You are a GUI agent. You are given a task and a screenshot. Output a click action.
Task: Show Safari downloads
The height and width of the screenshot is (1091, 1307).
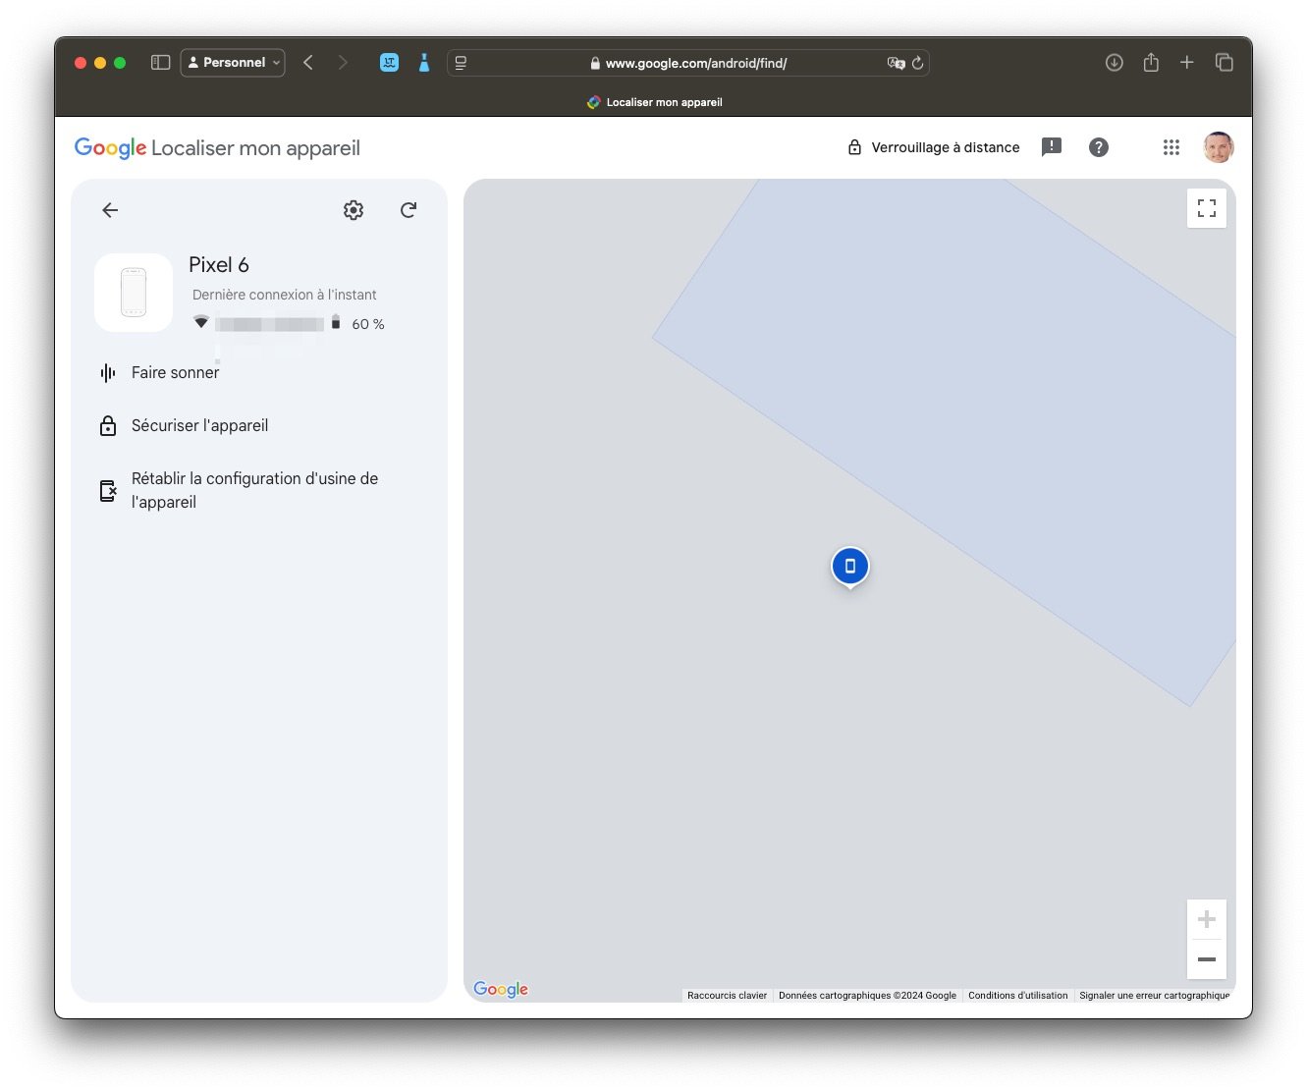click(1115, 63)
